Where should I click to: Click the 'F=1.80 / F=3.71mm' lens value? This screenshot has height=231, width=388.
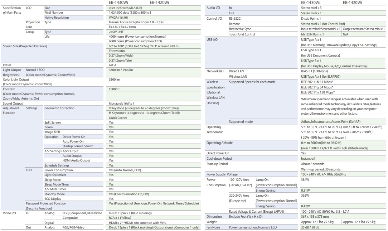point(122,27)
